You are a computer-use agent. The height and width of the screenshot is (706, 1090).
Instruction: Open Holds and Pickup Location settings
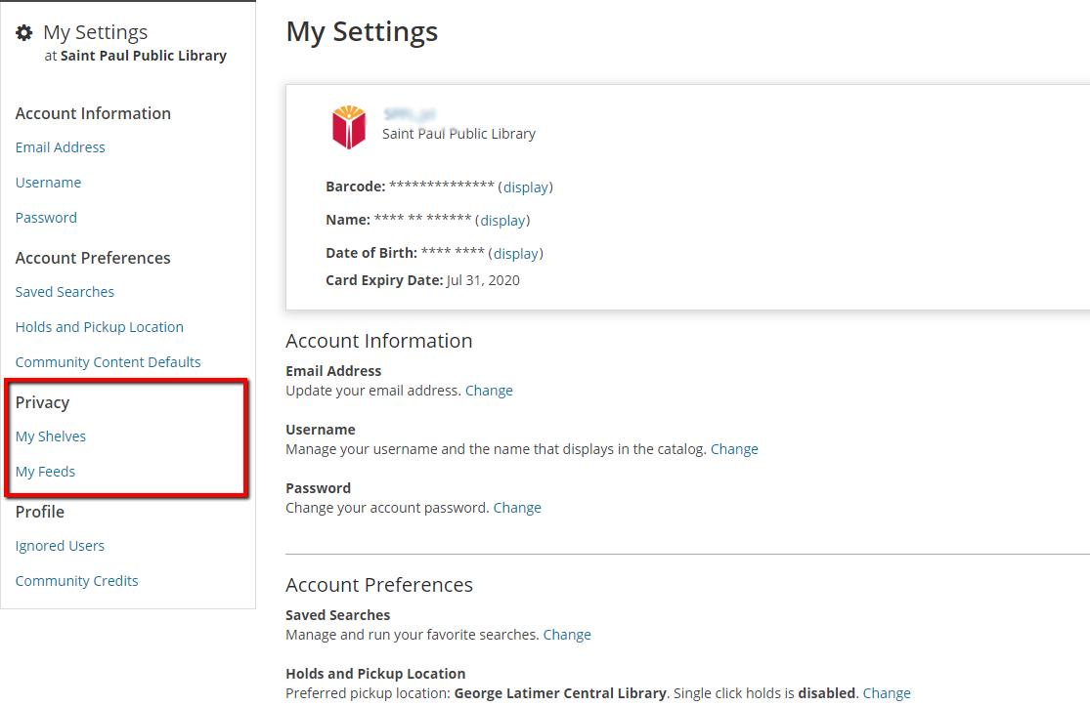[x=99, y=326]
